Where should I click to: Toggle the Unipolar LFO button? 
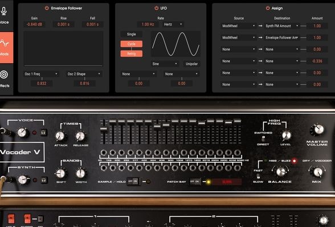(x=191, y=64)
